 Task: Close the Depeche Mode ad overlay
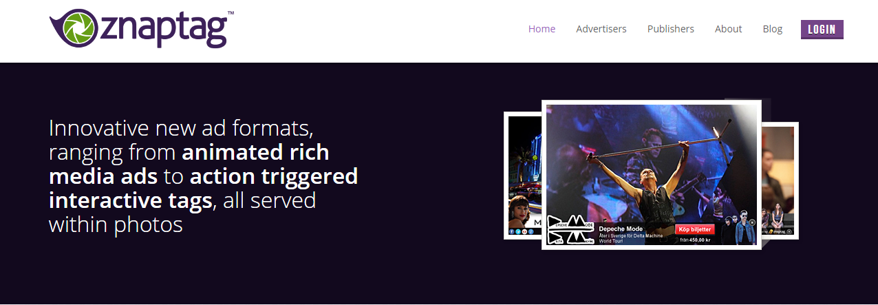point(752,222)
